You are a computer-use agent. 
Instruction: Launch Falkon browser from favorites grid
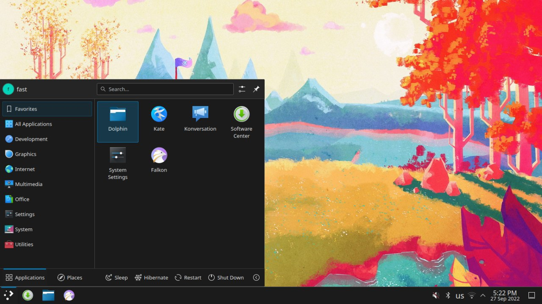pyautogui.click(x=159, y=161)
